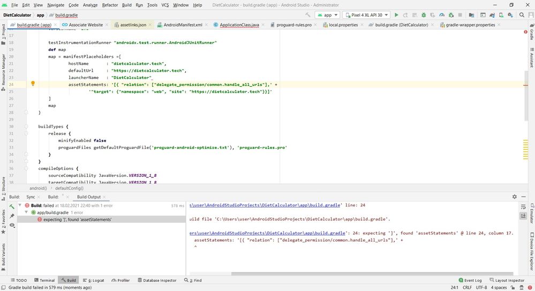Fold the release block at line 31
Screen dimensions: 535x291
(x=26, y=133)
